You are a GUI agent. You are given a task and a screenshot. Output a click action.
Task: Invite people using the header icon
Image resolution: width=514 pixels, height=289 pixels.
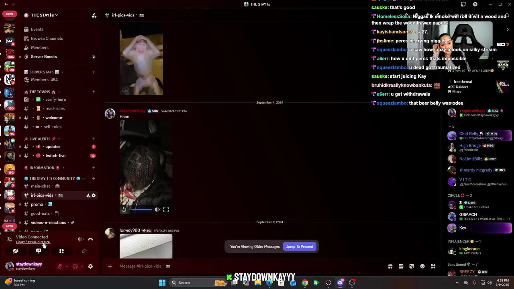[94, 15]
